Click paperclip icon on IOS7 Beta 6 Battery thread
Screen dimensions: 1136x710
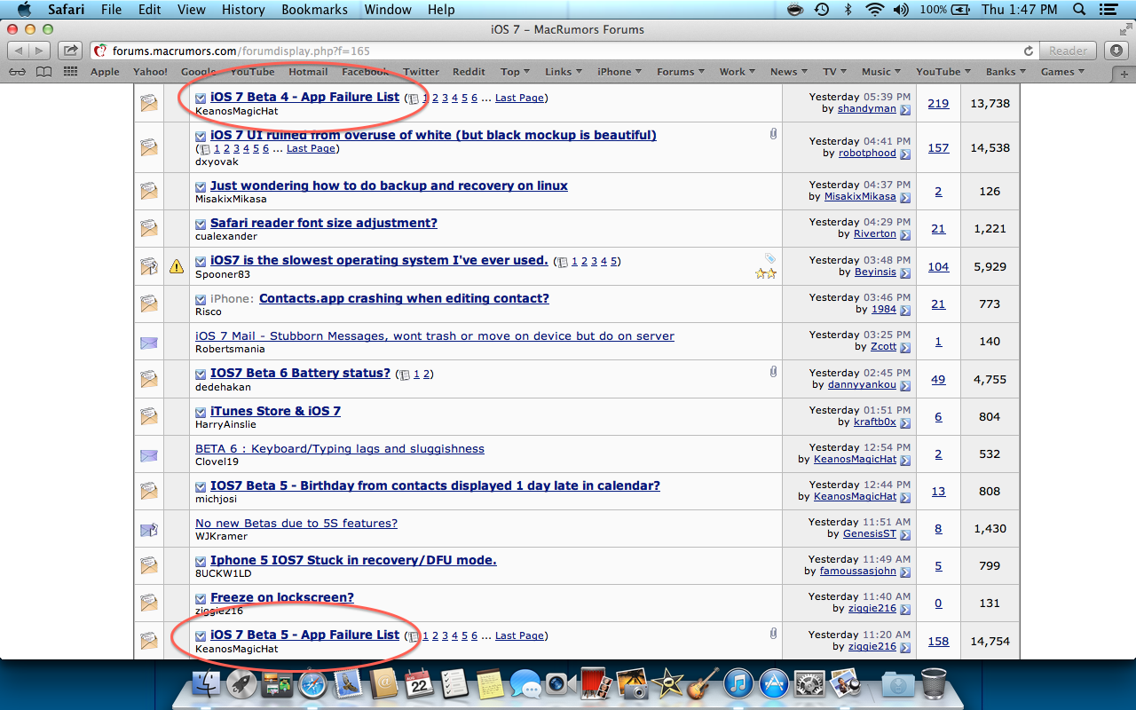773,372
